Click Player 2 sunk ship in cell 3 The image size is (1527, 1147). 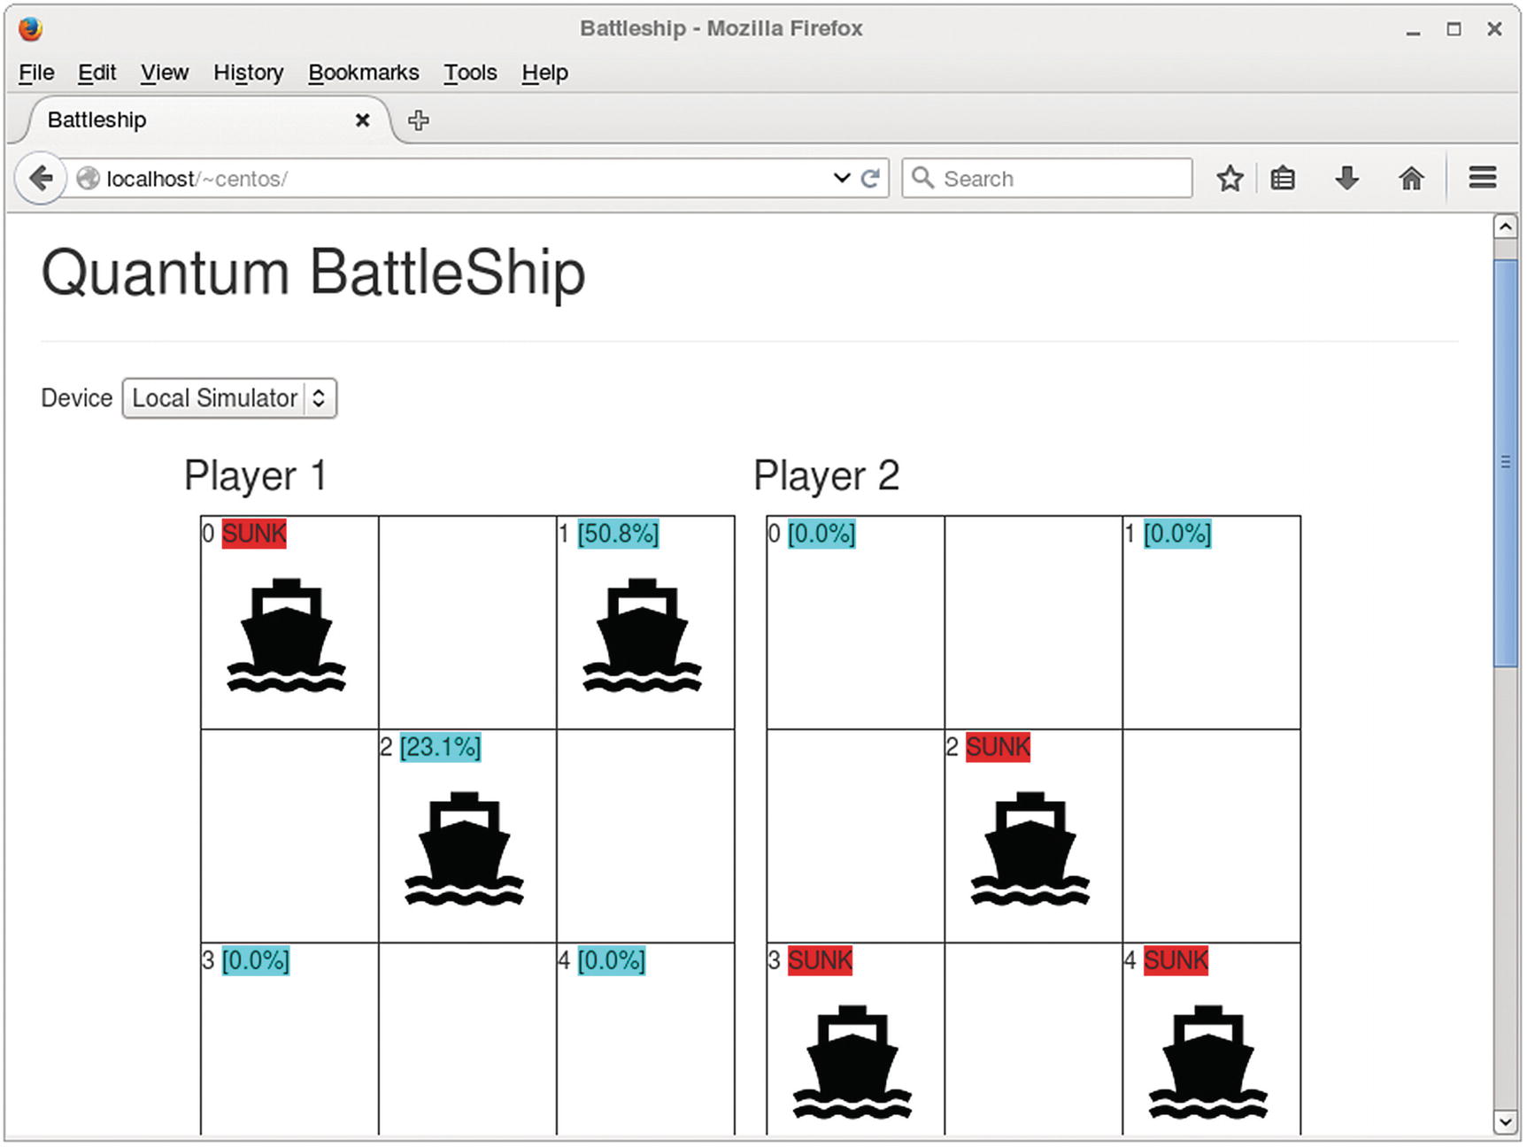[852, 1062]
